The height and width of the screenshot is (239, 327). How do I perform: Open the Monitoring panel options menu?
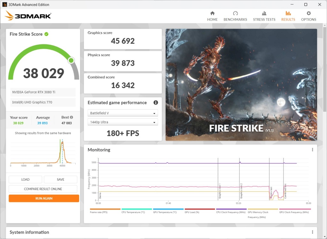[312, 149]
